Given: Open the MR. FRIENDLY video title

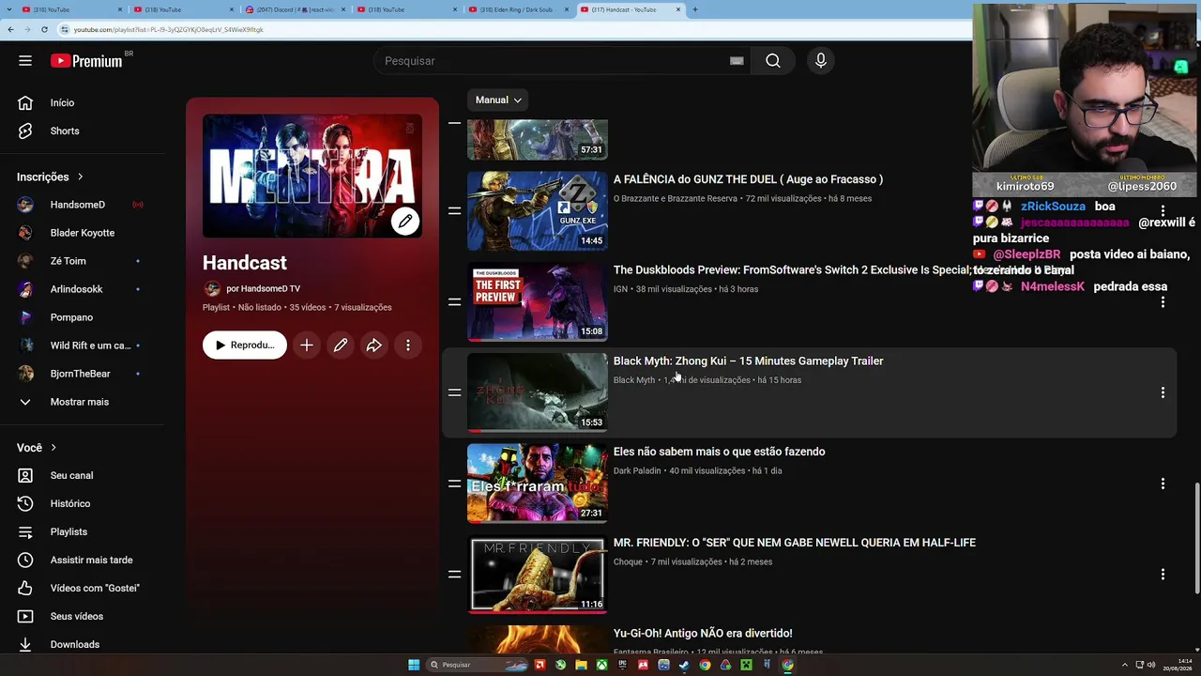Looking at the screenshot, I should click(795, 543).
